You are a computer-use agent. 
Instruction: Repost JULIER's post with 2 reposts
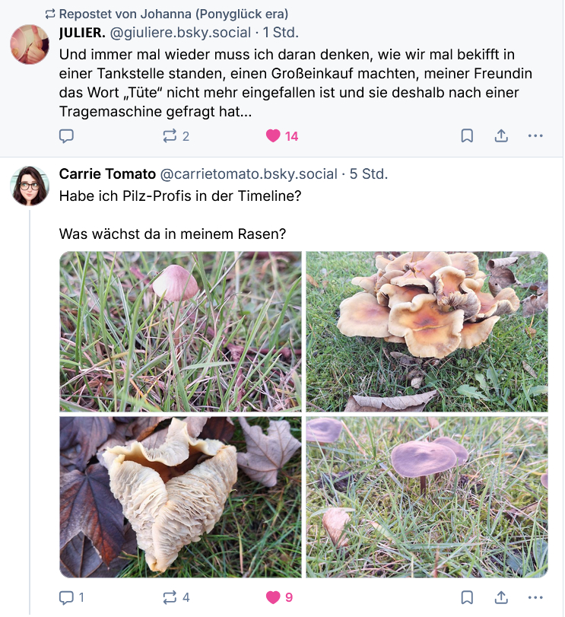[x=170, y=136]
